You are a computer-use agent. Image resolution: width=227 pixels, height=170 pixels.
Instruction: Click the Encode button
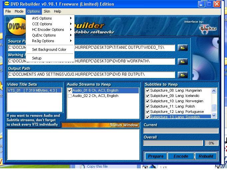pos(181,156)
